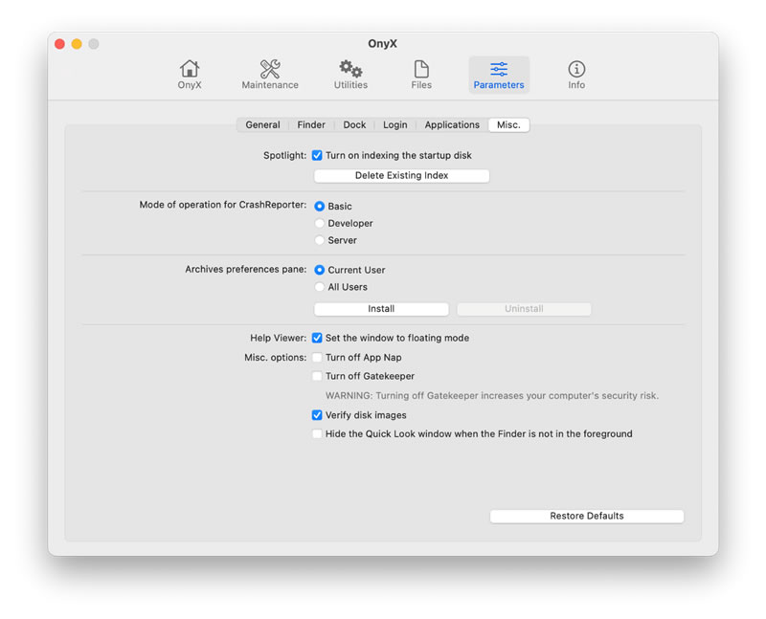Select Developer CrashReporter mode
The width and height of the screenshot is (766, 619).
click(x=319, y=223)
